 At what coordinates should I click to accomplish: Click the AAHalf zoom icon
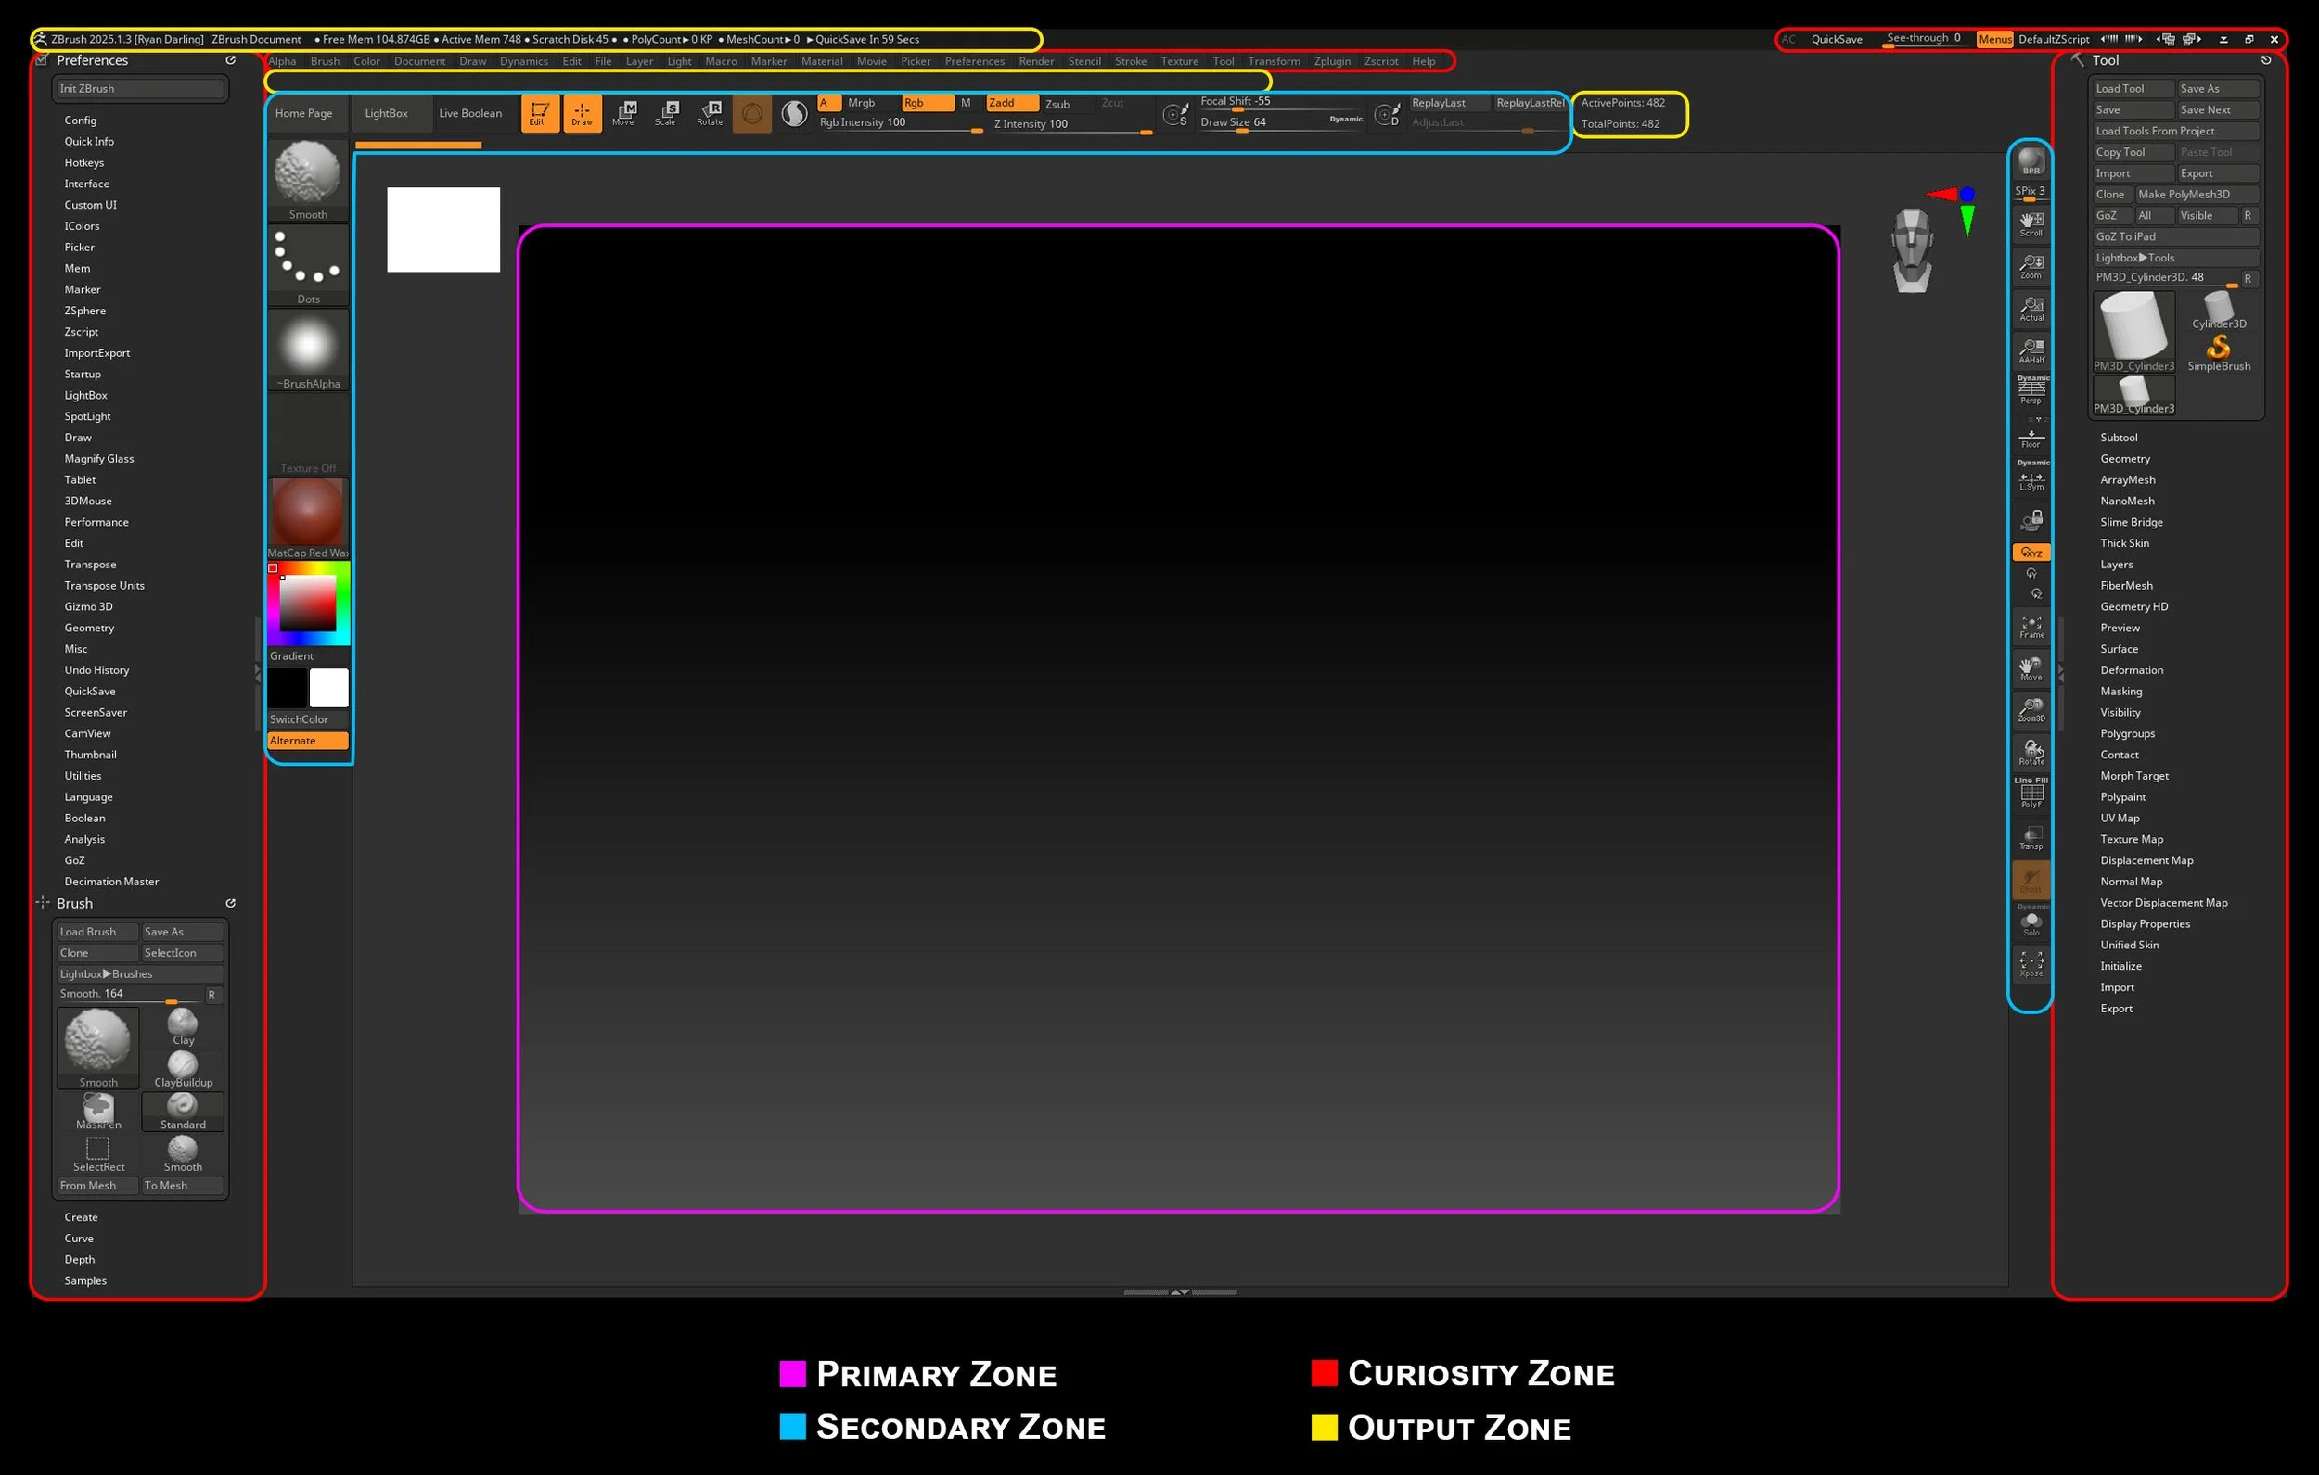[2031, 350]
